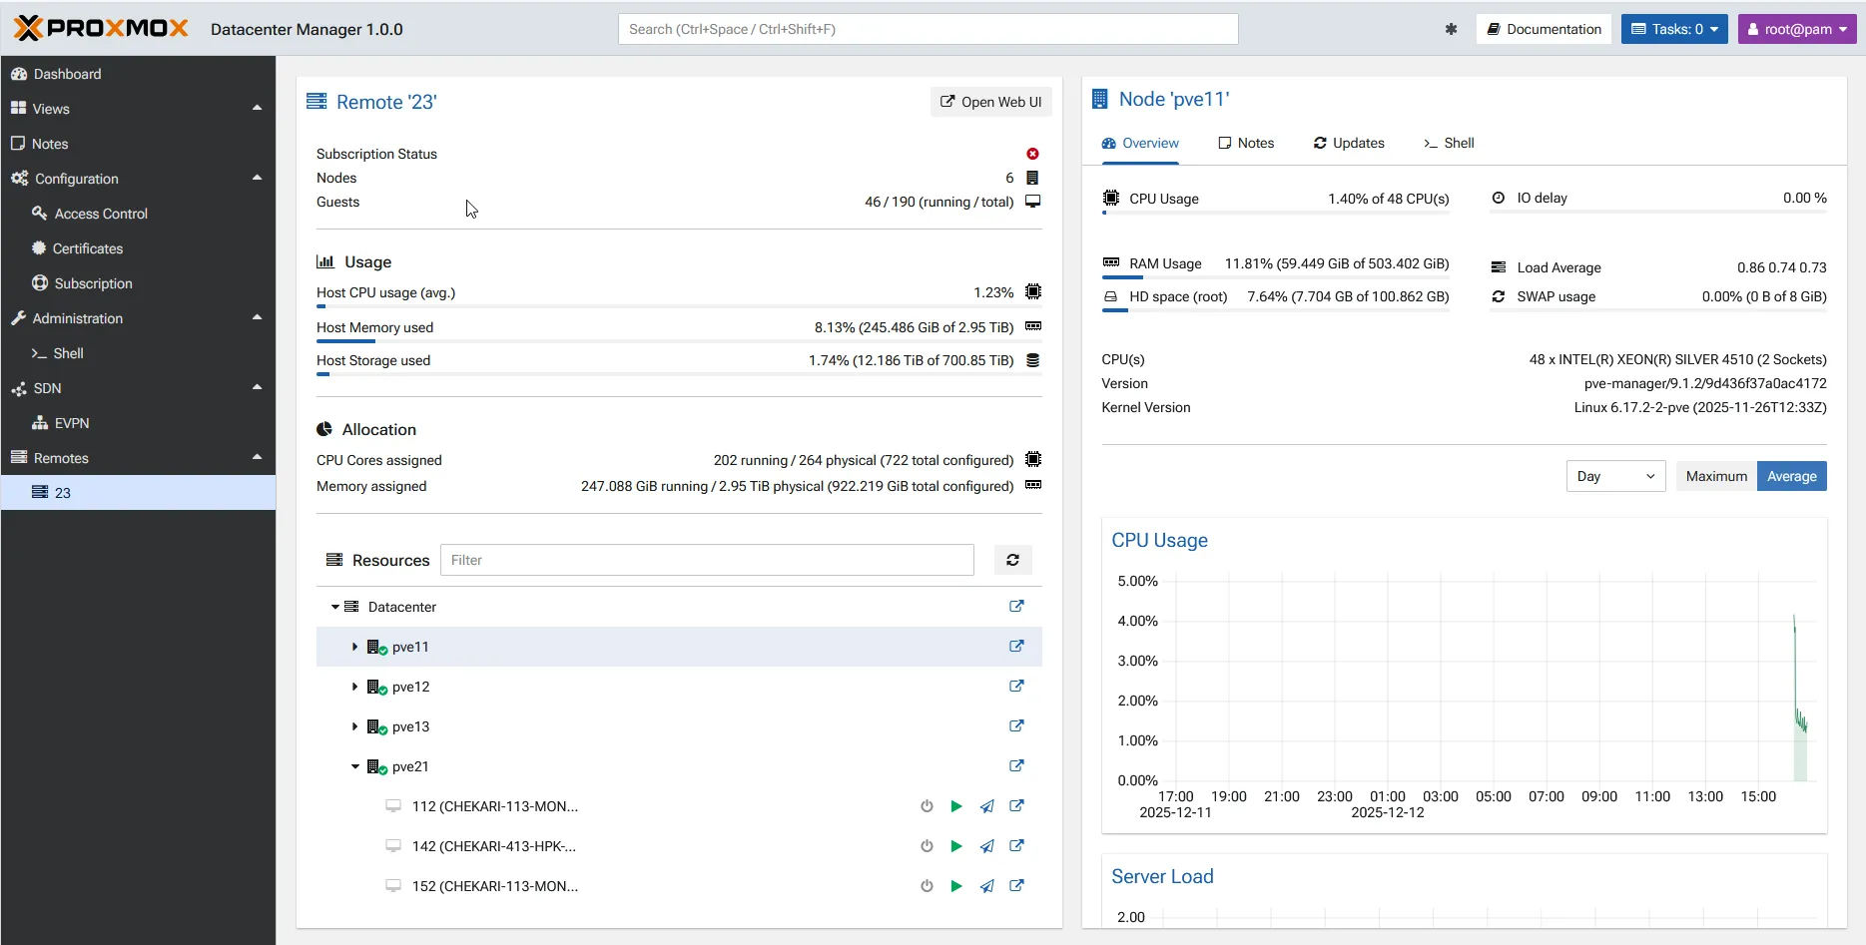Open the Tasks dropdown
The image size is (1866, 945).
point(1673,29)
